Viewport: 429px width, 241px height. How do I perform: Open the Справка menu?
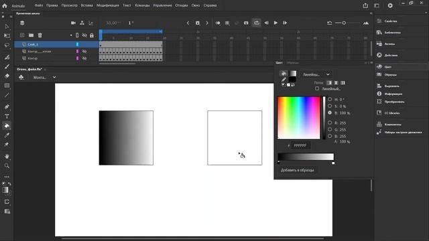[x=210, y=5]
